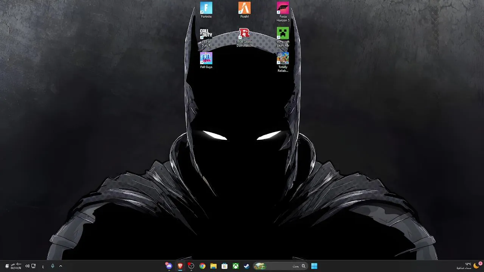Open Microsoft Store from the taskbar
The height and width of the screenshot is (272, 484).
point(224,266)
